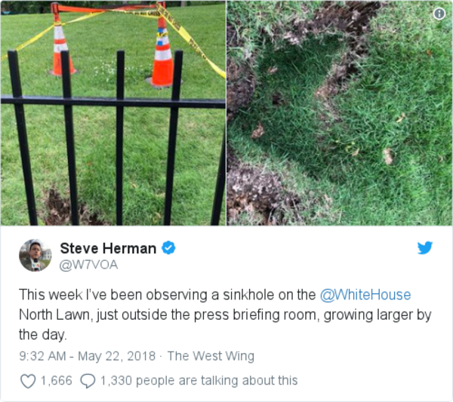Click the 'North Lawn' line of the tweet
The image size is (453, 402).
click(225, 315)
